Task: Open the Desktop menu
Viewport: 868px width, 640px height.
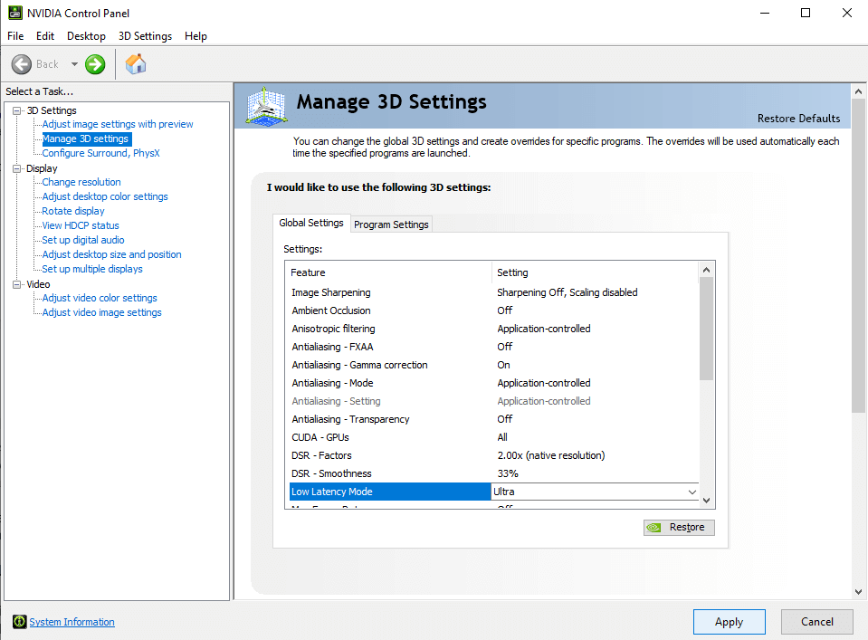Action: tap(86, 36)
